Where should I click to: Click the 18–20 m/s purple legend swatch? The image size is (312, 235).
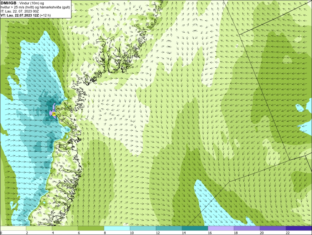[x=247, y=228]
